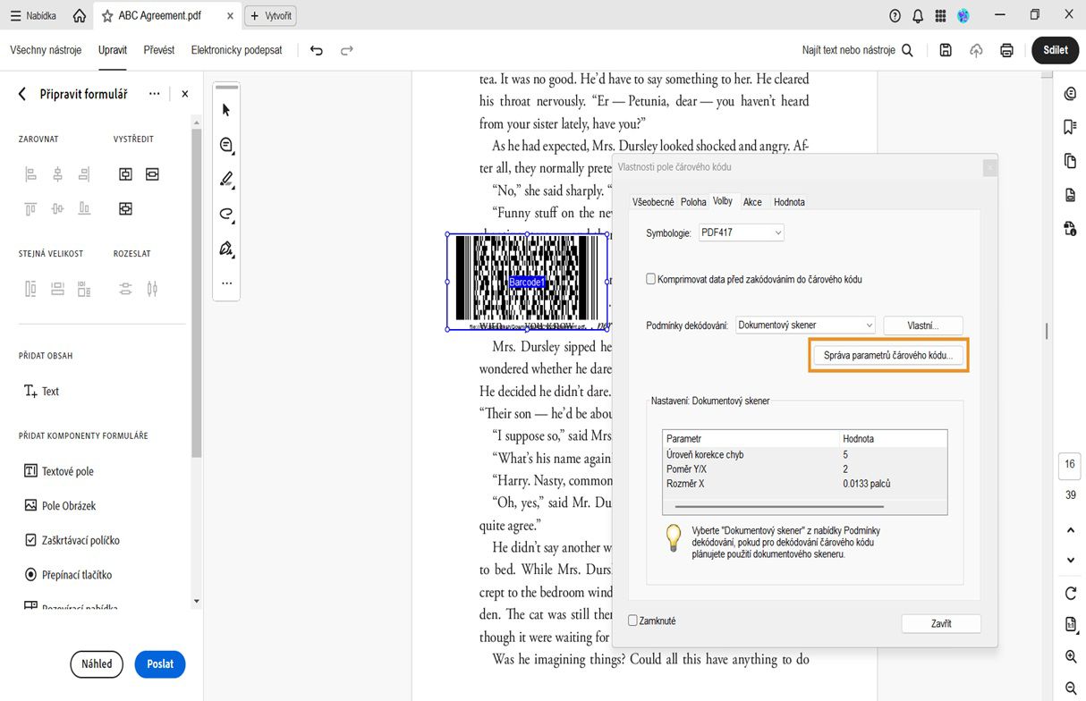Viewport: 1086px width, 701px height.
Task: Select the highlighter pen tool
Action: [225, 179]
